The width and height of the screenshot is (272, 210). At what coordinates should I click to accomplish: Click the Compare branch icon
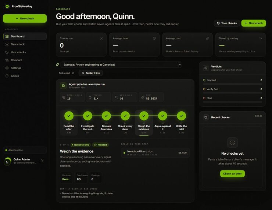click(7, 60)
